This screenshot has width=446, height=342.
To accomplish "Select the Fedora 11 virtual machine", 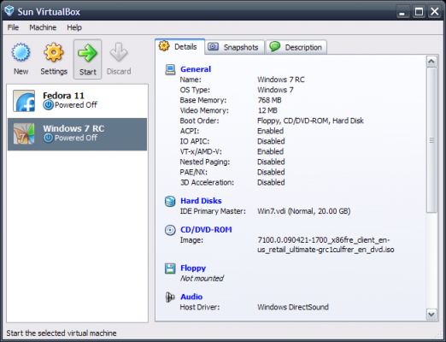I will 77,101.
